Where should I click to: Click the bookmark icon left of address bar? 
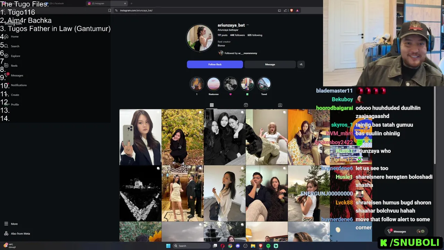[x=110, y=10]
